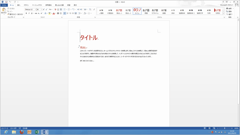The width and height of the screenshot is (240, 135).
Task: Apply the Subtitle (サブタイトル) style
Action: tap(155, 11)
